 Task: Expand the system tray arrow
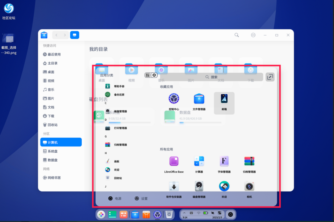[184, 213]
